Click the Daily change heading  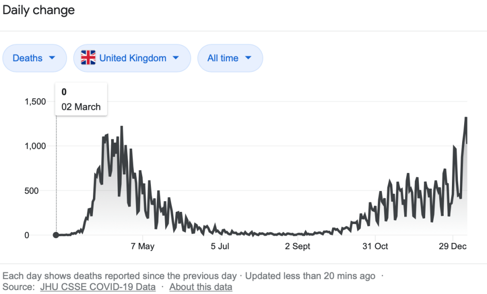pyautogui.click(x=38, y=10)
